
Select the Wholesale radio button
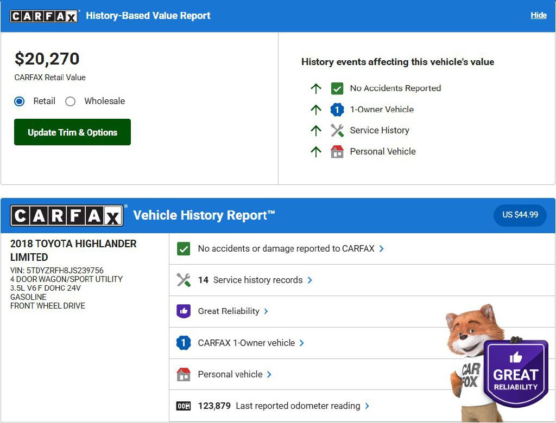tap(71, 101)
